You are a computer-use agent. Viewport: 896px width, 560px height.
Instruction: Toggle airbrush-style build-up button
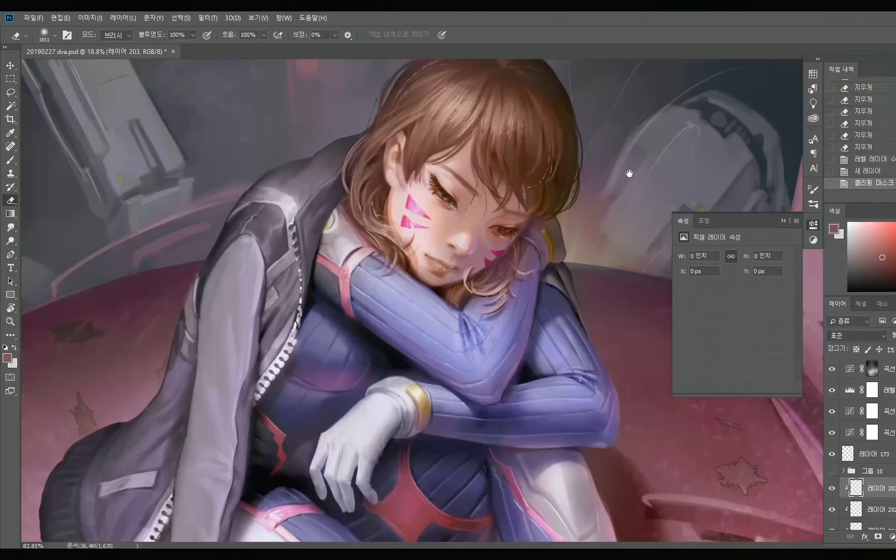[x=278, y=35]
